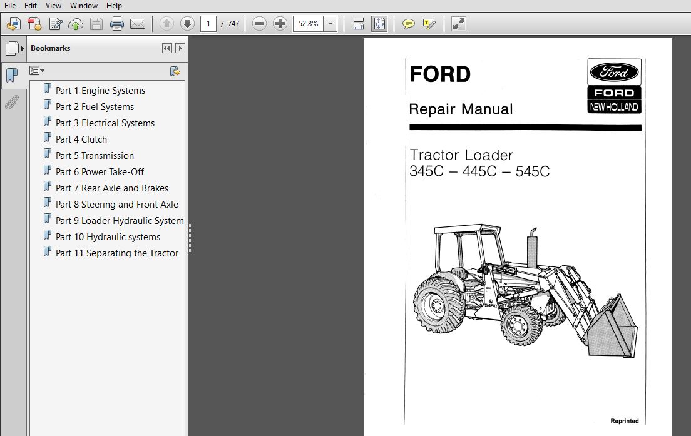Screen dimensions: 691x436
Task: Click the email envelope icon
Action: pyautogui.click(x=138, y=24)
